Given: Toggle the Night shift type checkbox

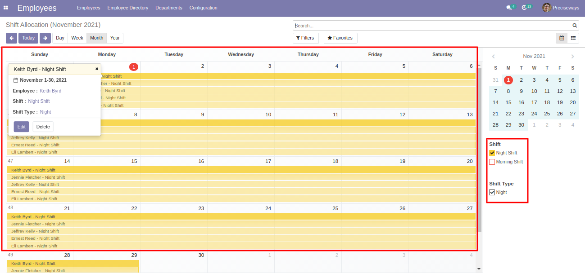Looking at the screenshot, I should pyautogui.click(x=492, y=193).
